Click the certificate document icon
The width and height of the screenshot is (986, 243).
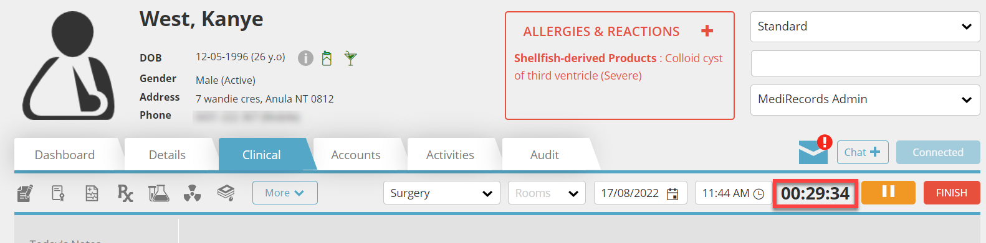pos(58,193)
